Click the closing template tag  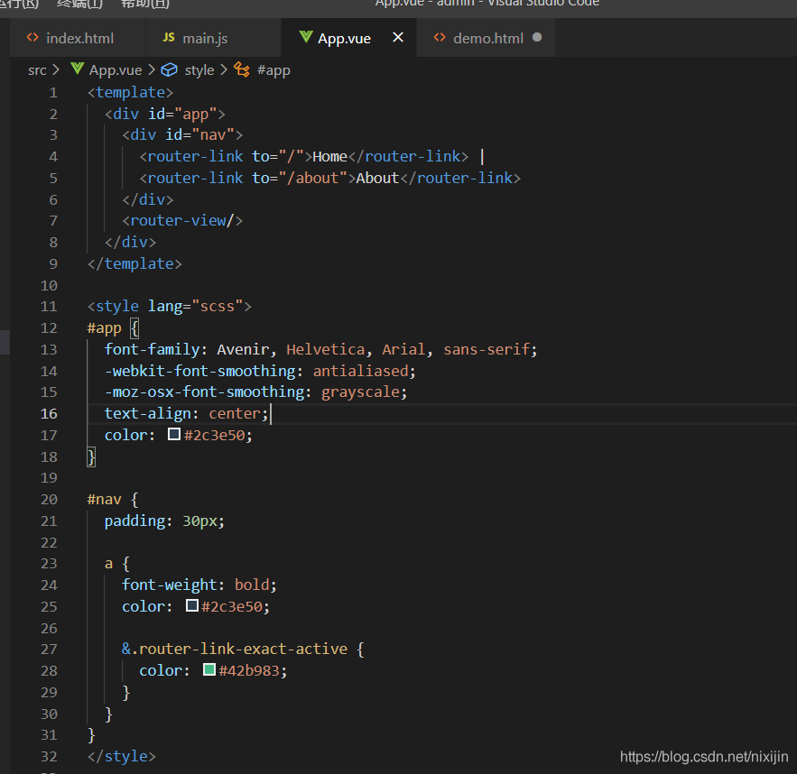[x=134, y=263]
